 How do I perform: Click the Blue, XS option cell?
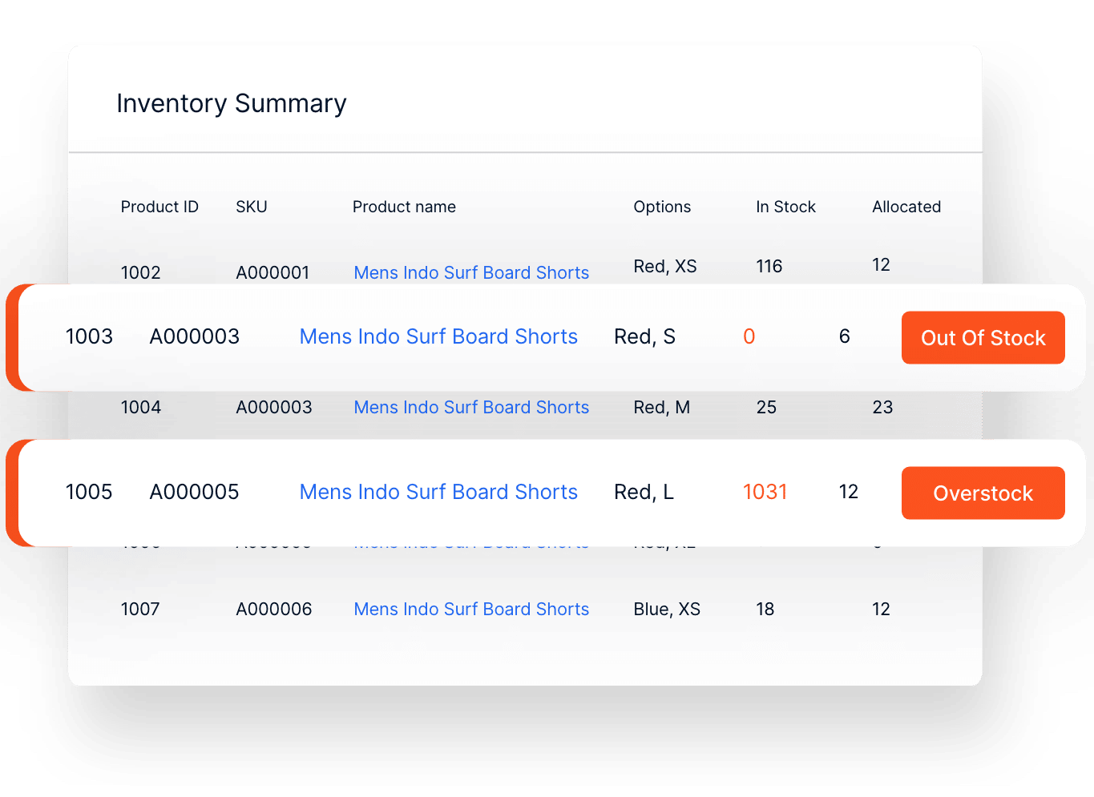tap(667, 609)
